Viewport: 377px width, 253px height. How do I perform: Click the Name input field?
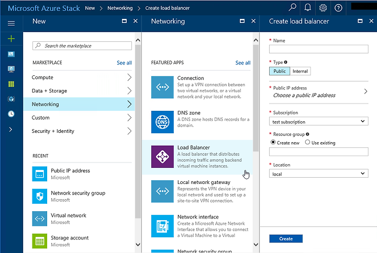(x=318, y=49)
